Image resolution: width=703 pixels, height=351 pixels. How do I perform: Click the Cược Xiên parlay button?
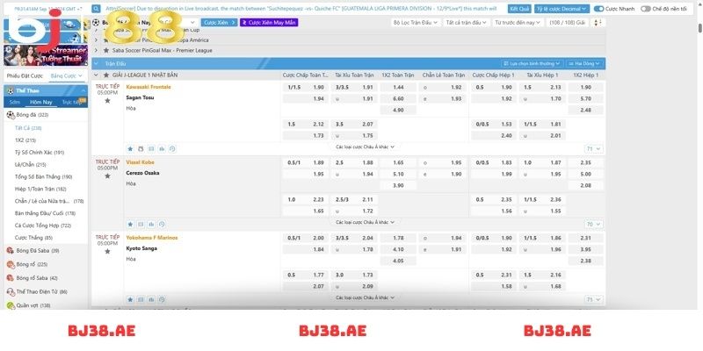[x=219, y=23]
